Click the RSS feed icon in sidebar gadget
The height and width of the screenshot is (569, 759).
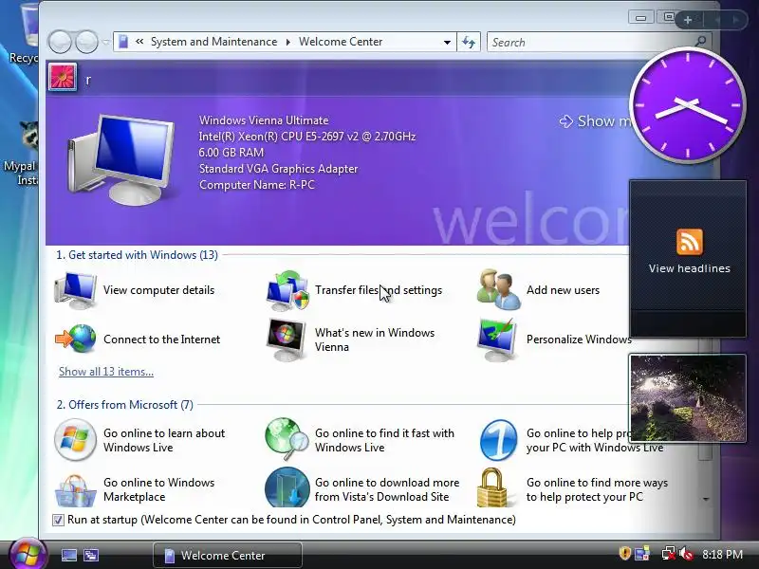pos(690,242)
